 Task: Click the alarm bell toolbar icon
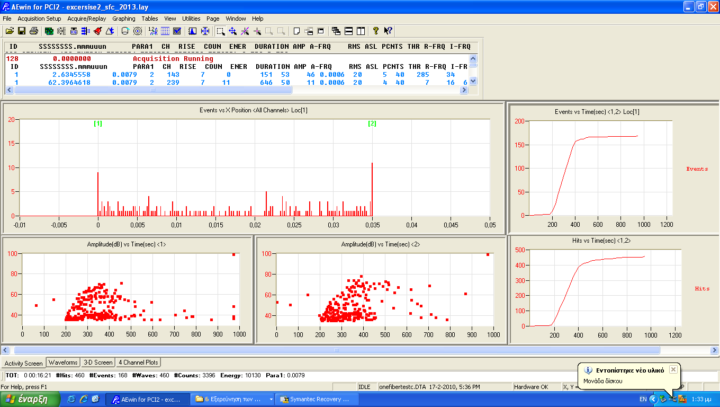[x=97, y=31]
